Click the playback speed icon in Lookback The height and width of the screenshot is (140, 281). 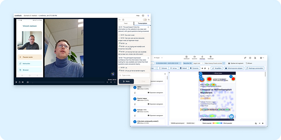coord(20,82)
